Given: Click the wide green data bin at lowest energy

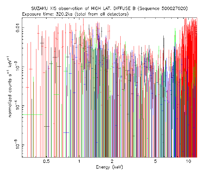Looking at the screenshot, I should click(x=32, y=115).
